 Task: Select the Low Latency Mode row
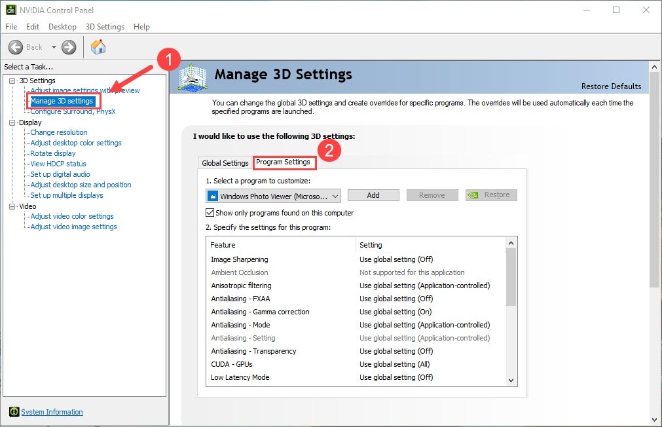tap(356, 377)
